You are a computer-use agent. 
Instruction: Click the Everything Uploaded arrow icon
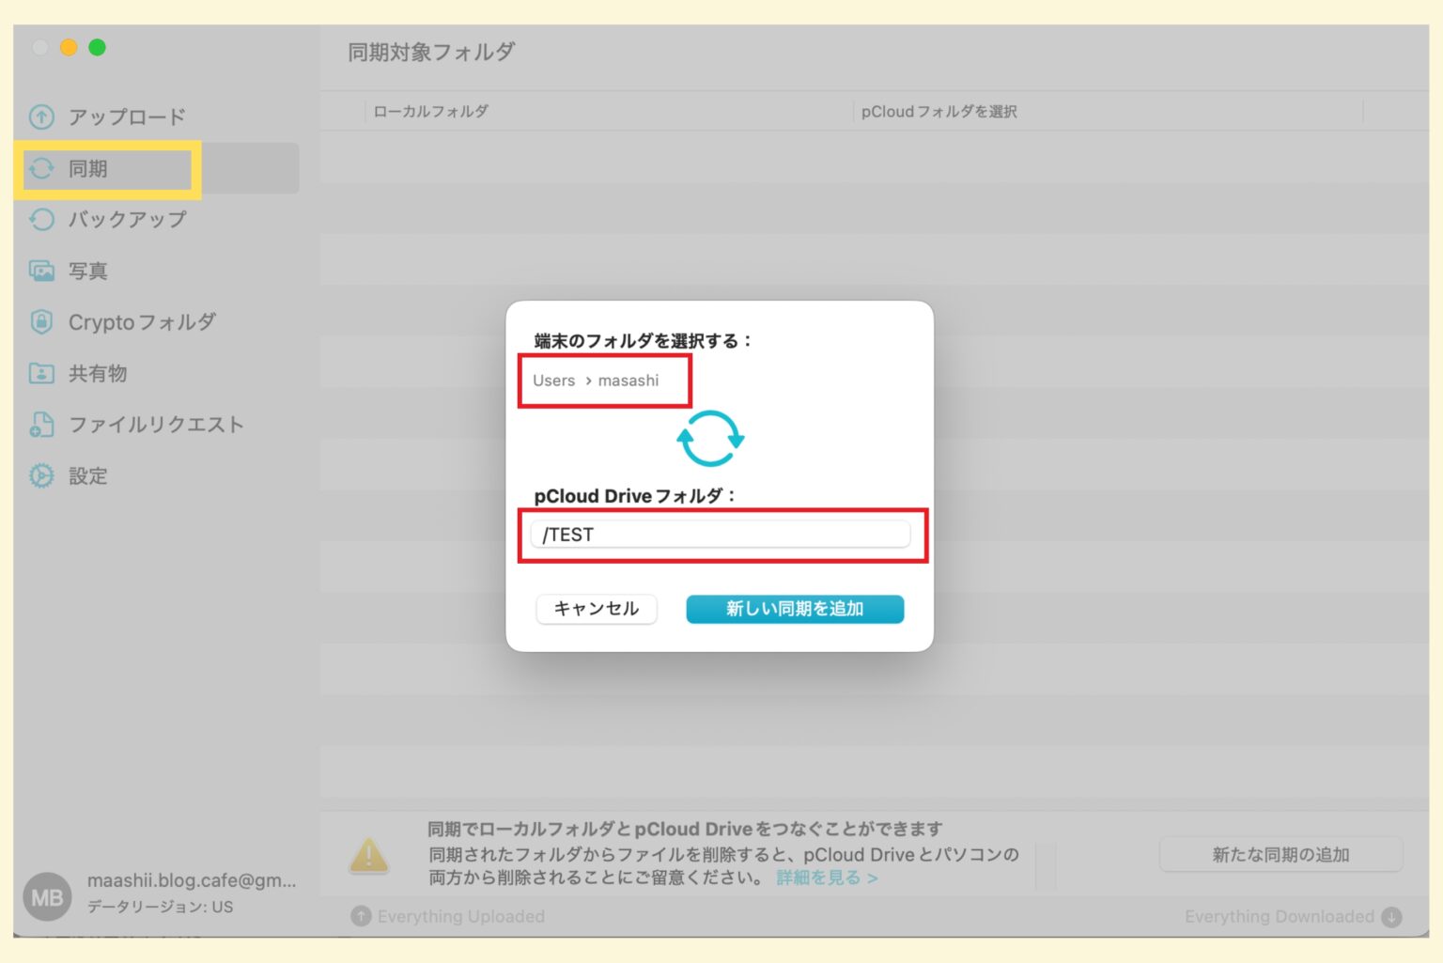[361, 916]
